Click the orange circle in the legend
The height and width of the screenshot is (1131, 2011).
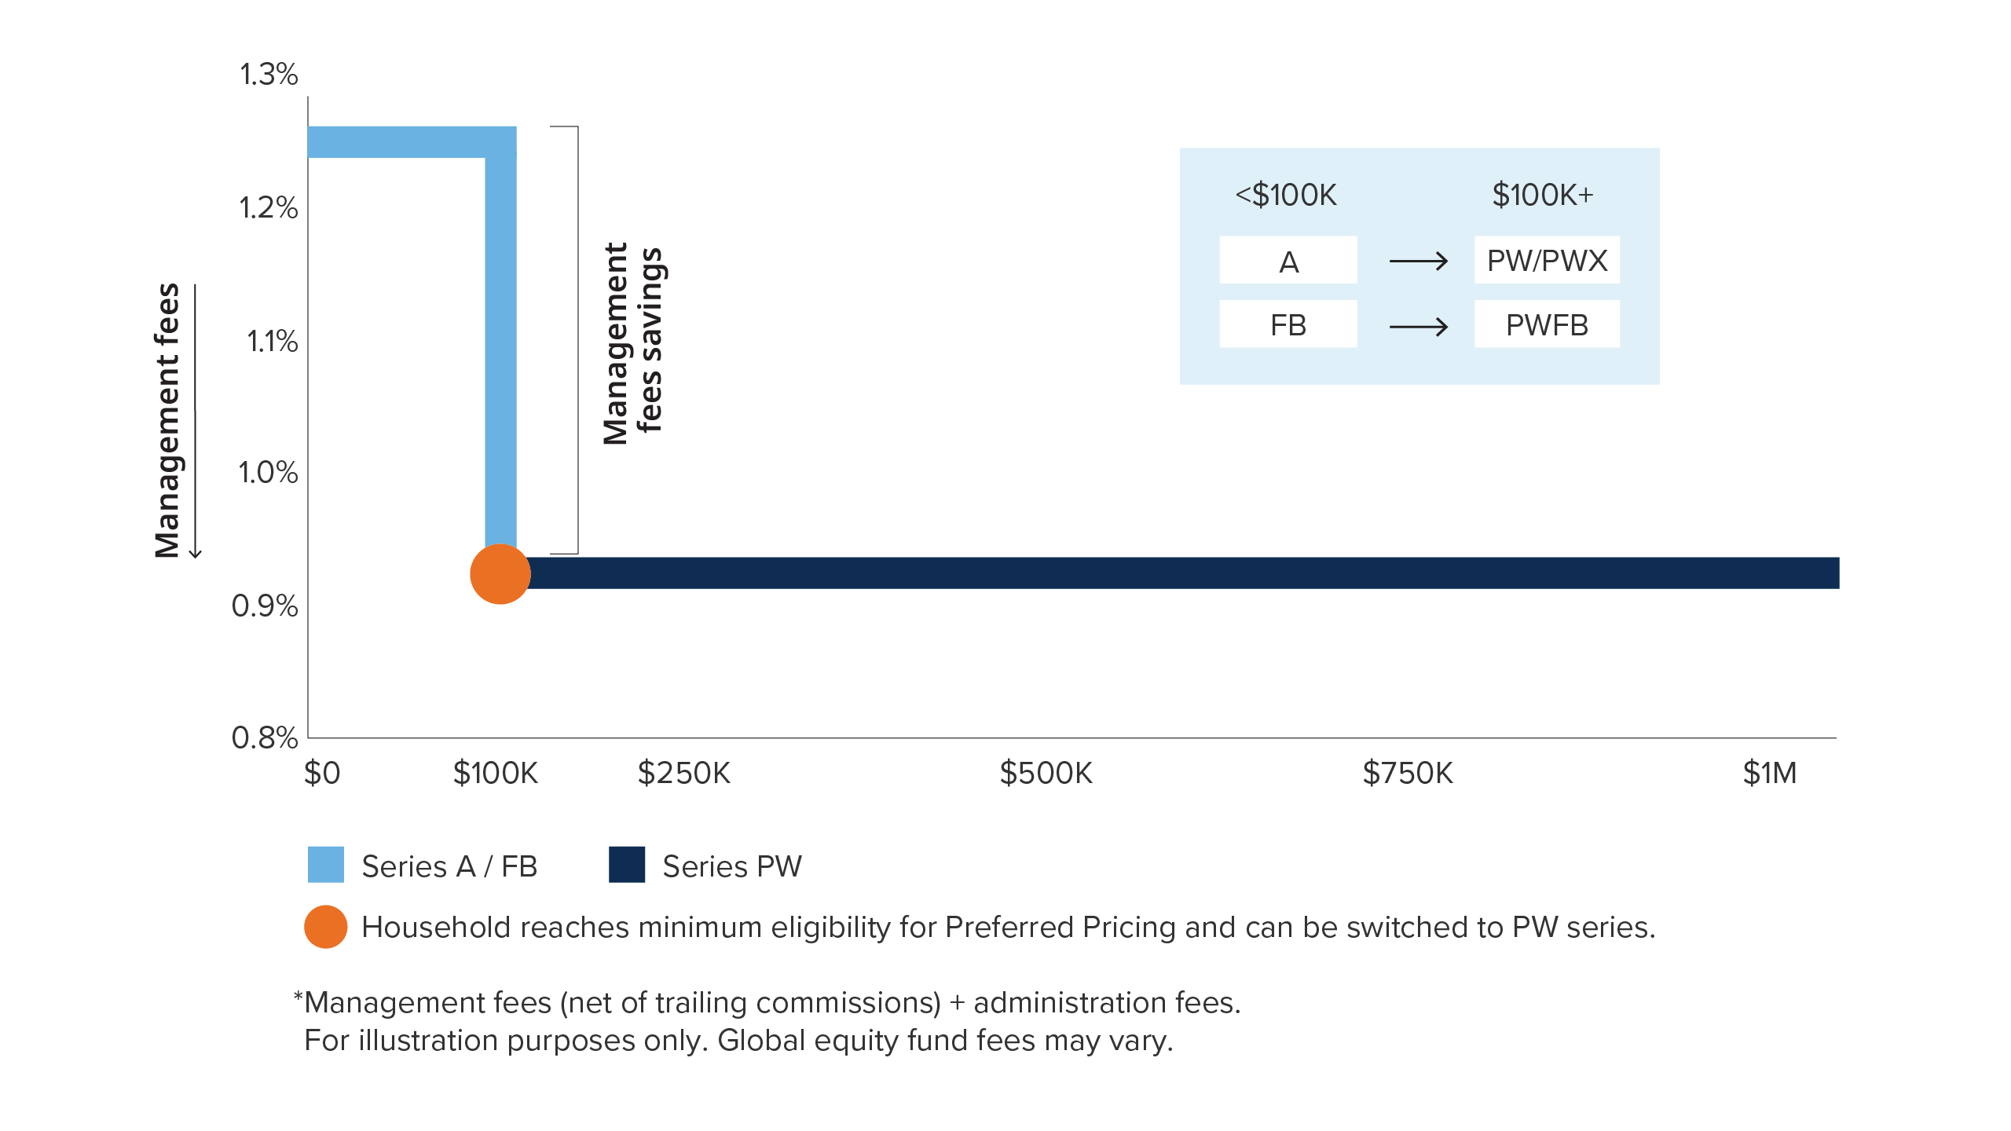tap(325, 927)
